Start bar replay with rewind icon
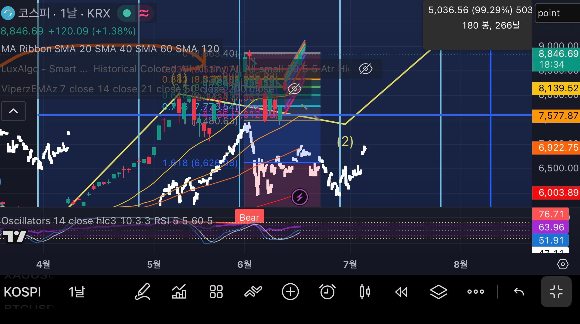This screenshot has width=580, height=324. pyautogui.click(x=402, y=292)
